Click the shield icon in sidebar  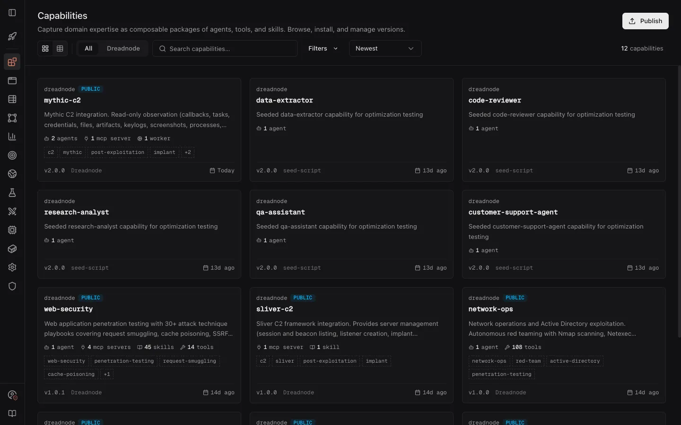pyautogui.click(x=12, y=287)
